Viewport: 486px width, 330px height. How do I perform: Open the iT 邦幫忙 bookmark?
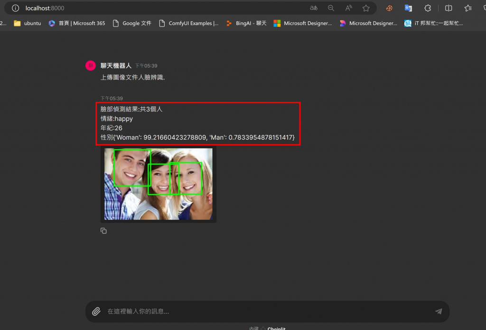coord(434,23)
